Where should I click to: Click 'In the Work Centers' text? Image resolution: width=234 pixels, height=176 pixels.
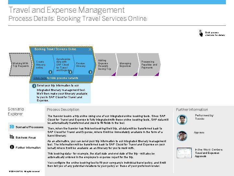click(209, 150)
